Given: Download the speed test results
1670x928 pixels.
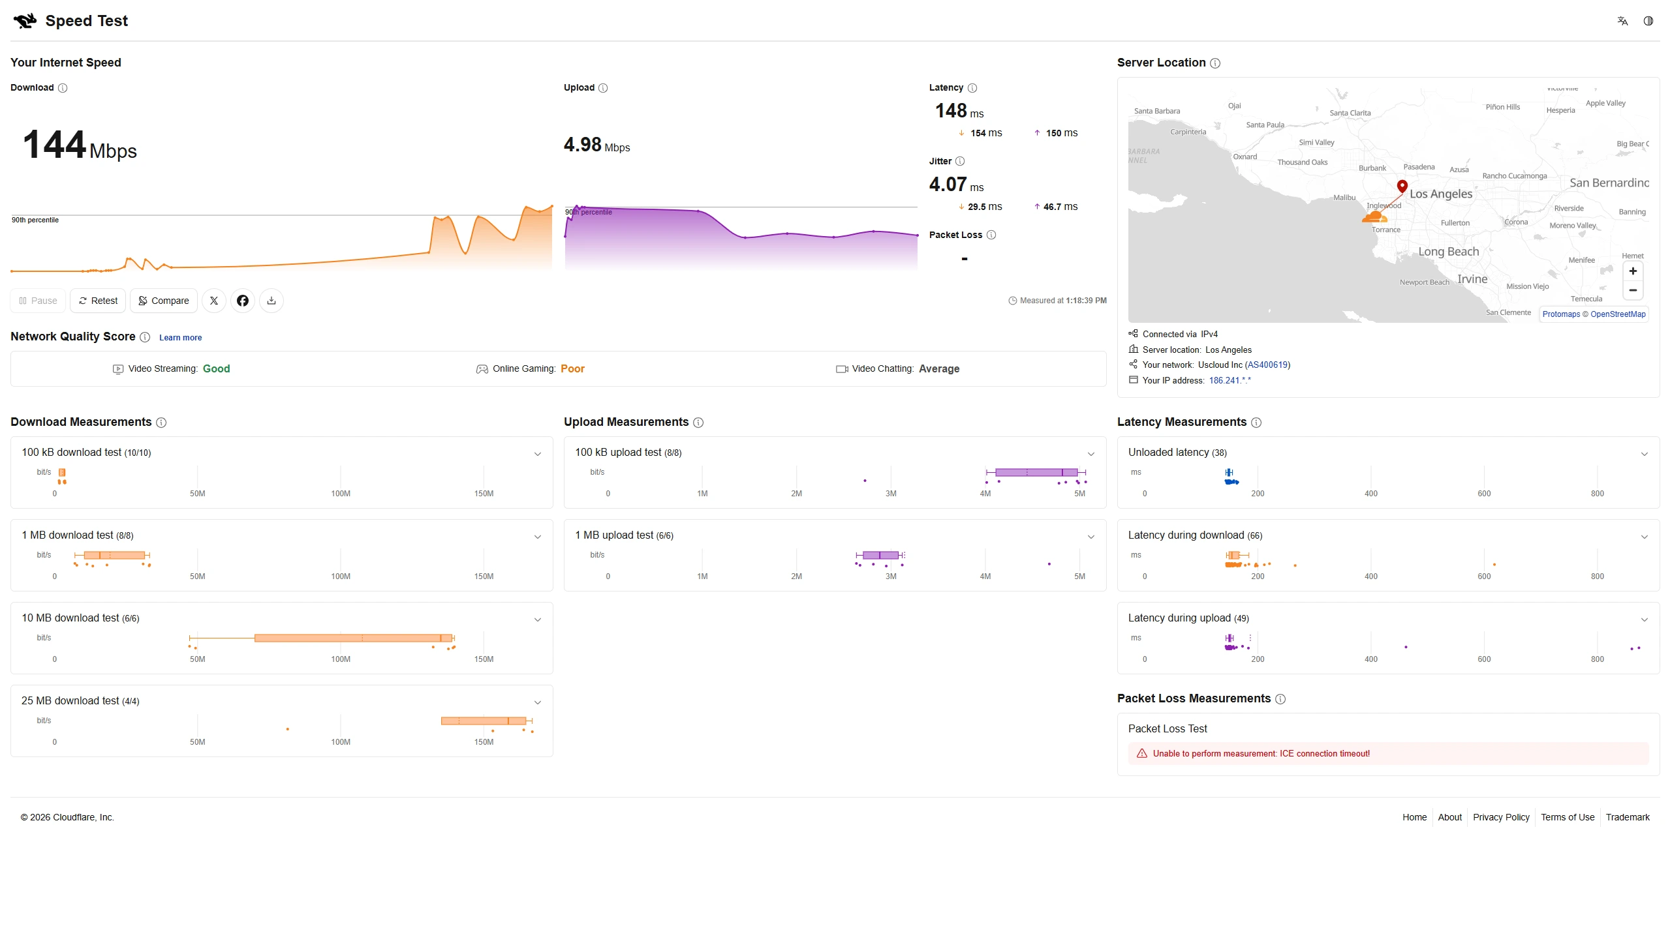Looking at the screenshot, I should pyautogui.click(x=271, y=301).
